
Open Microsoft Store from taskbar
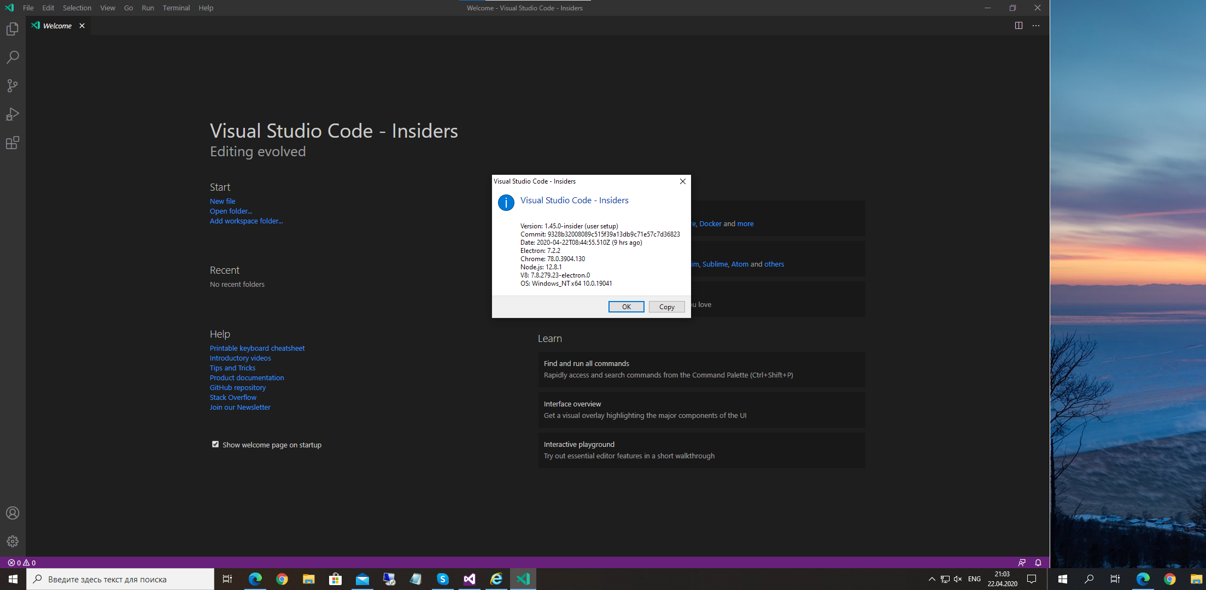[x=336, y=579]
